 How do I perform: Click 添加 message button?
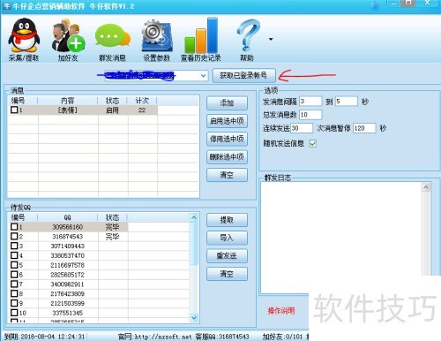pyautogui.click(x=227, y=102)
